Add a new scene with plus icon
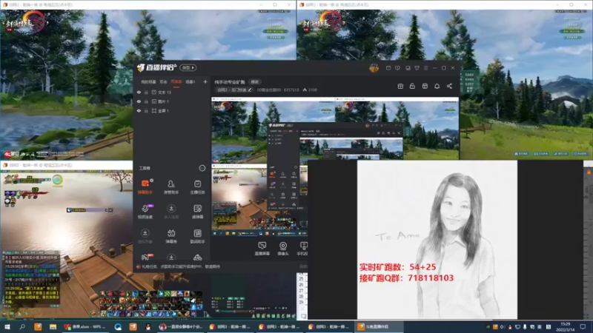Viewport: 593px width, 333px height. click(x=205, y=81)
